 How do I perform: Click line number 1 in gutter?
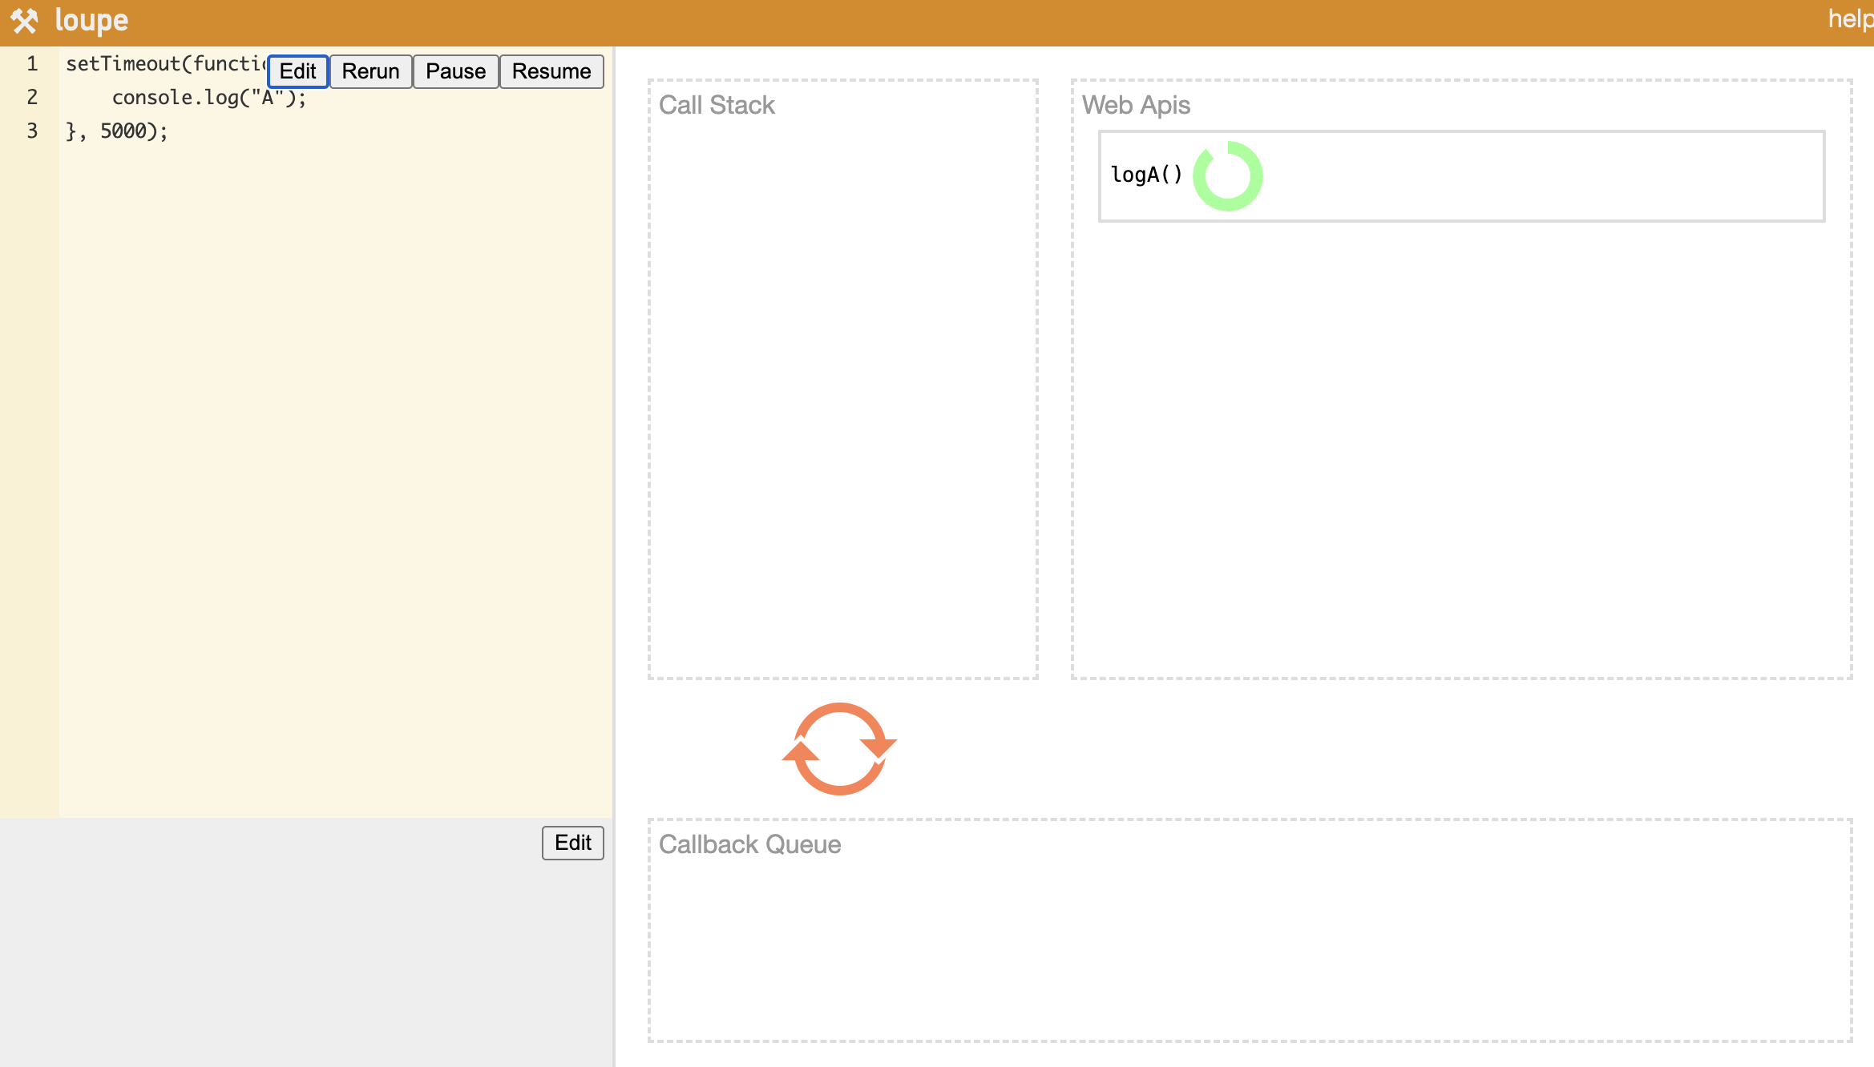pos(32,64)
